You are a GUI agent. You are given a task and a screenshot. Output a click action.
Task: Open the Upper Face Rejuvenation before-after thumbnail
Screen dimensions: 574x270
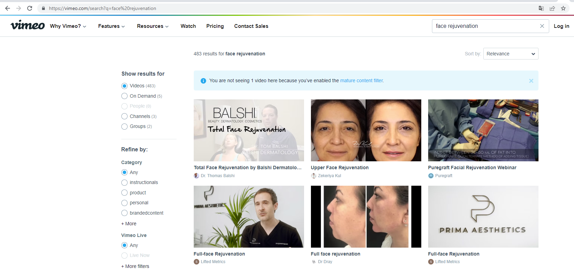(x=366, y=130)
